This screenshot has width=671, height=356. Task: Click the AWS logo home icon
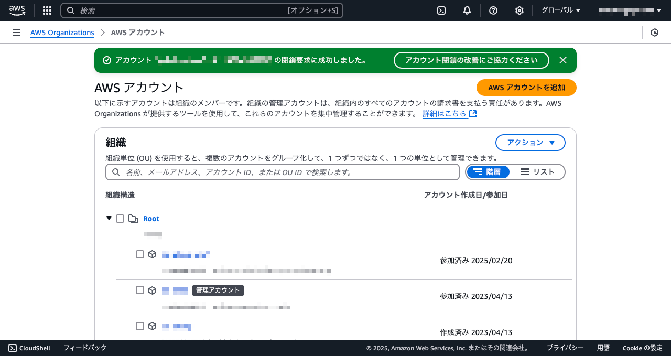pos(17,10)
